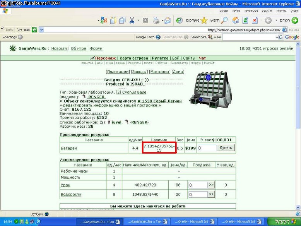Click the Search Site toolbar icon
The height and width of the screenshot is (226, 301).
click(210, 37)
